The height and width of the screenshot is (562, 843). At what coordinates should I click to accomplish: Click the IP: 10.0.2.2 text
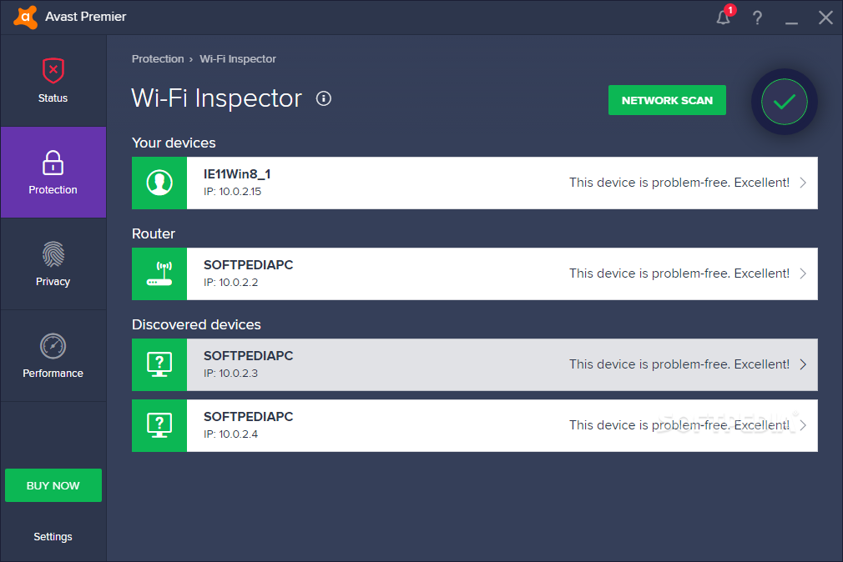230,283
